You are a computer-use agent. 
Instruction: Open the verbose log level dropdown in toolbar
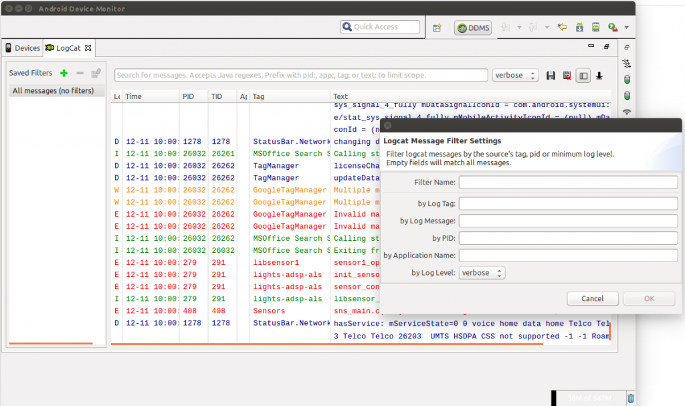tap(515, 76)
